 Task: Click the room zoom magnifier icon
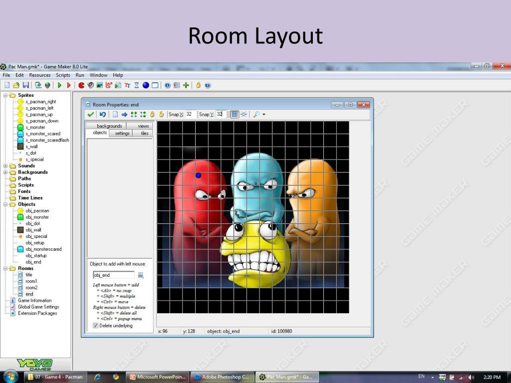coord(256,114)
